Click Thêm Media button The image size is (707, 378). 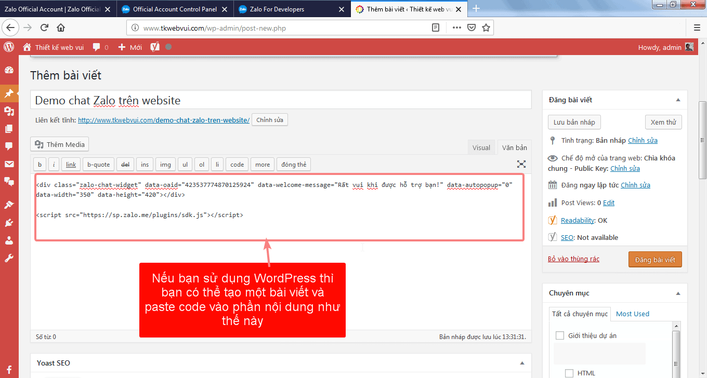(x=60, y=144)
